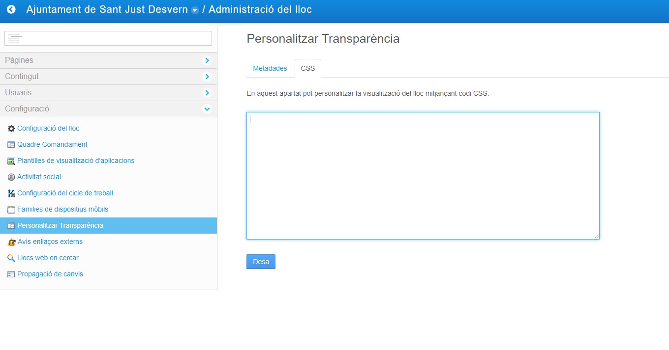Click the Avís enllaços externs icon

pos(11,242)
